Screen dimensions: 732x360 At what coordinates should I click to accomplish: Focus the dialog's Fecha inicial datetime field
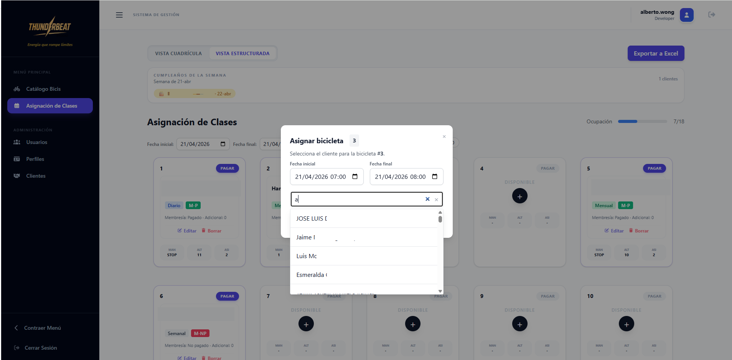coord(326,177)
